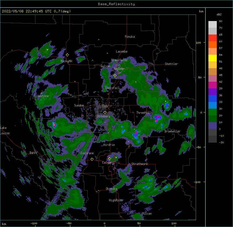Image resolution: width=233 pixels, height=227 pixels.
Task: Click the small magenta storm cell north of Banff
Action: 54,125
